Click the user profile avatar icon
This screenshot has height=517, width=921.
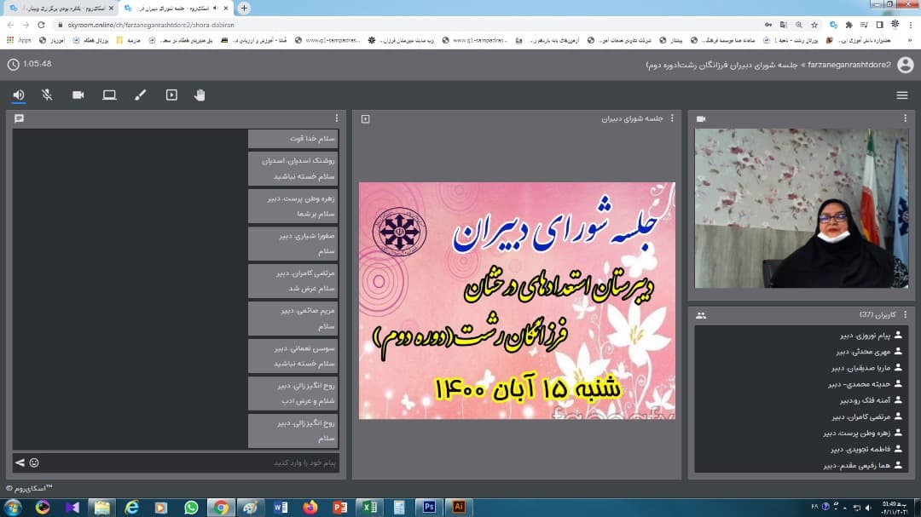pyautogui.click(x=905, y=65)
